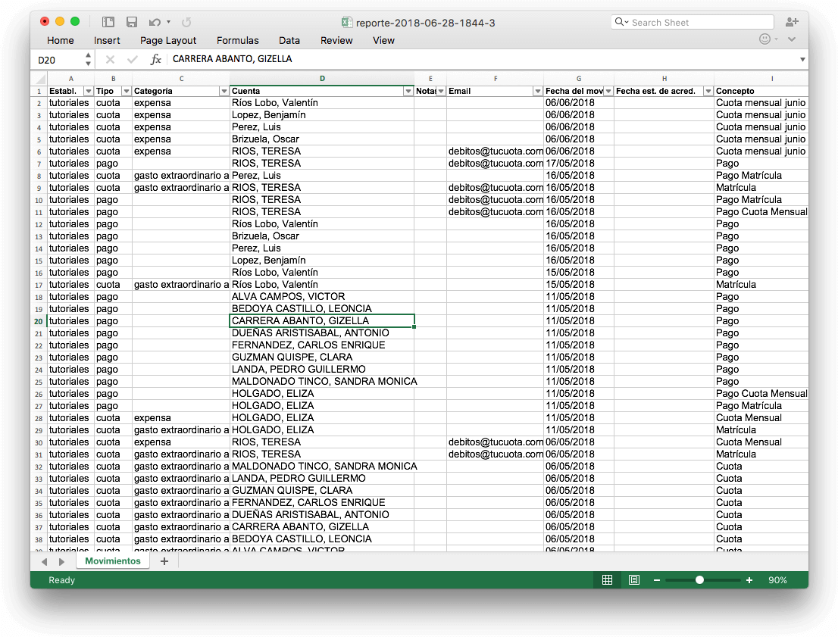838x637 pixels.
Task: Save the workbook with the floppy disk icon
Action: click(132, 22)
